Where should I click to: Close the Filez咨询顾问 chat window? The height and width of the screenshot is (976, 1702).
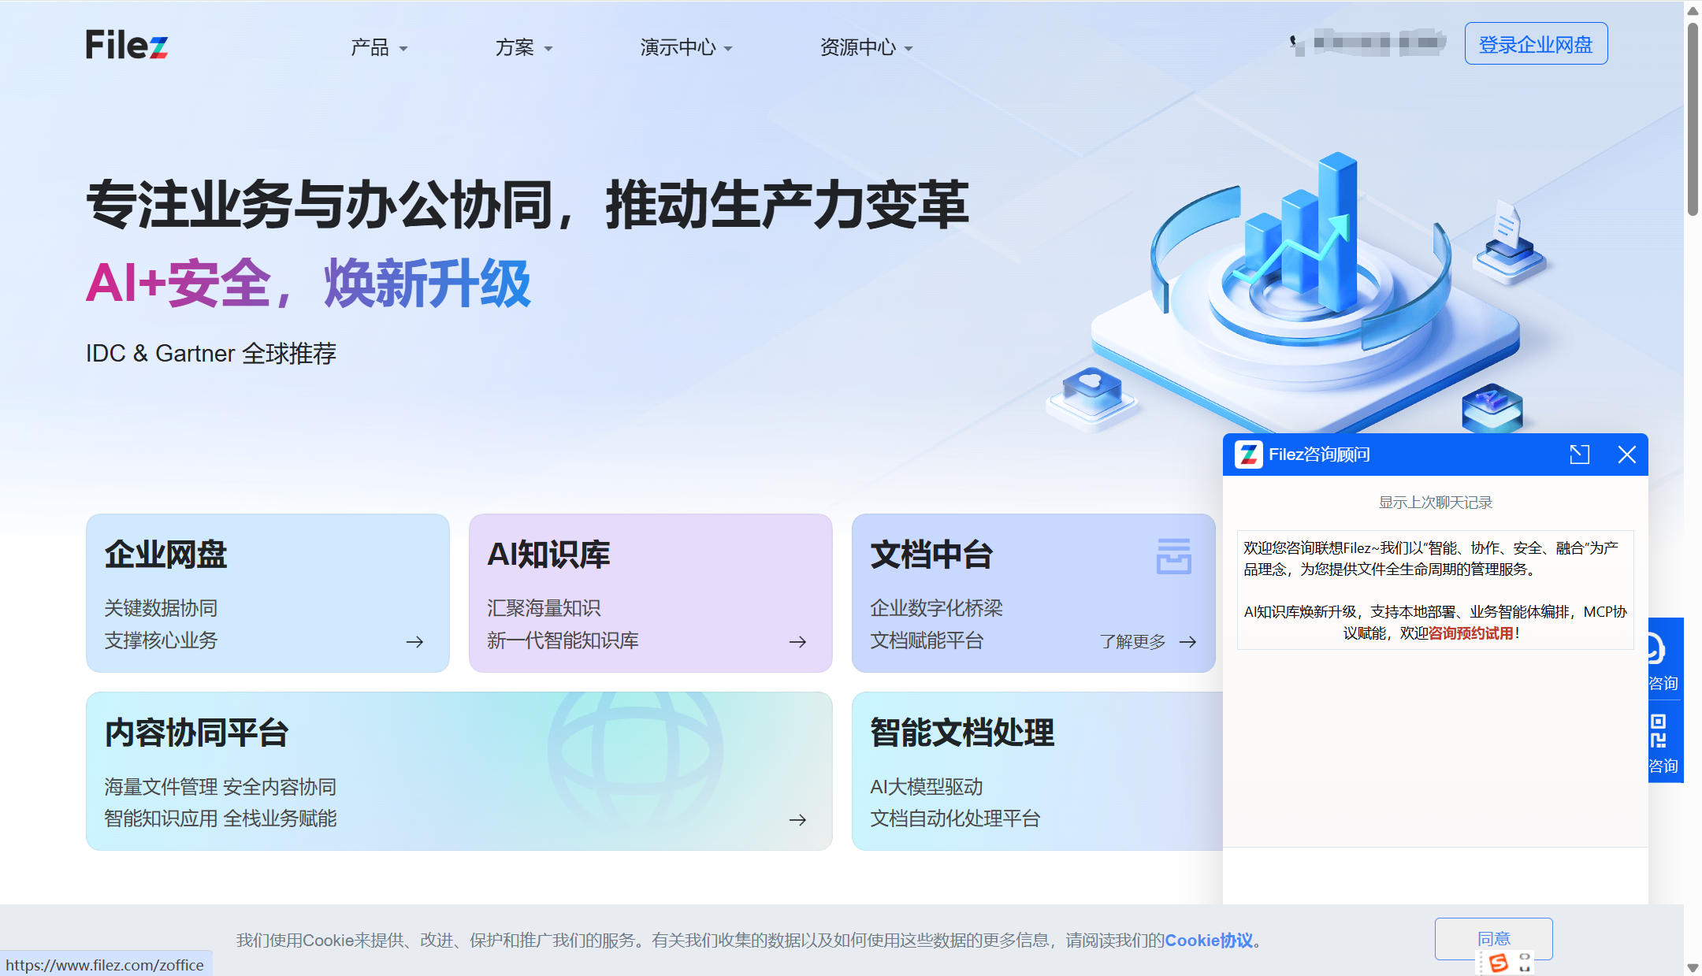coord(1627,455)
